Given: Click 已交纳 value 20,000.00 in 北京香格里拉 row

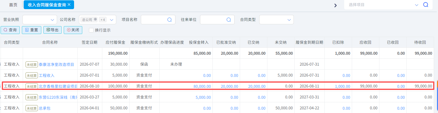Looking at the screenshot, I should 257,86.
